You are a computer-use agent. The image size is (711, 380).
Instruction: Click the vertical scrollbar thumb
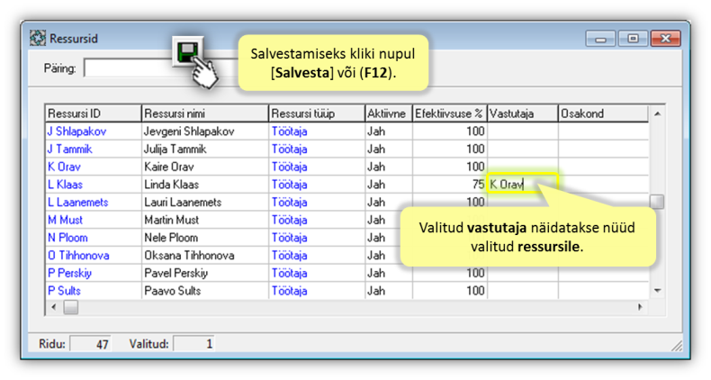[657, 202]
